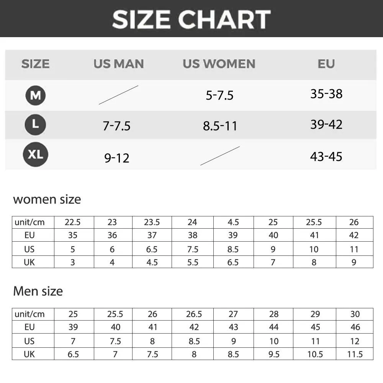
Task: Click UK 11.5 in men size table
Action: point(355,354)
